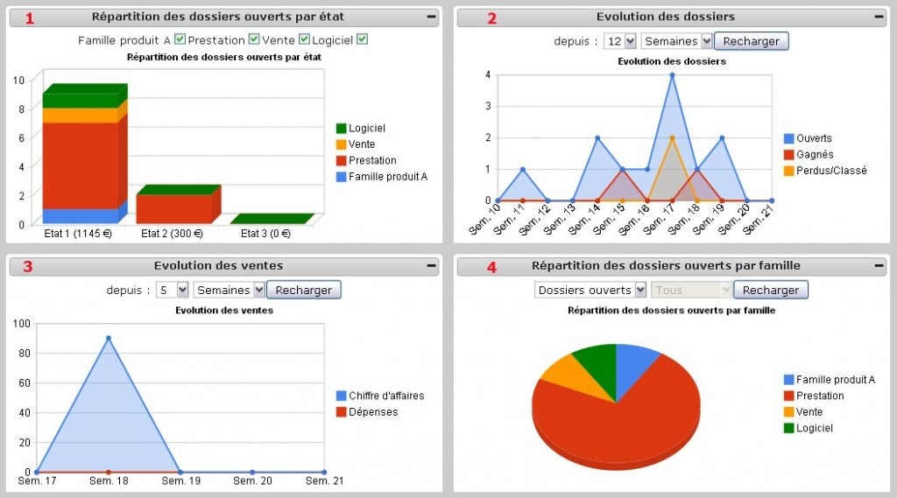Uncheck the Prestation checkbox
The image size is (897, 498).
[254, 39]
